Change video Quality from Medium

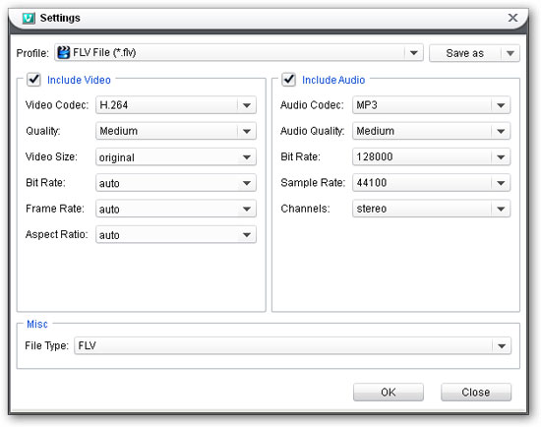tap(176, 131)
